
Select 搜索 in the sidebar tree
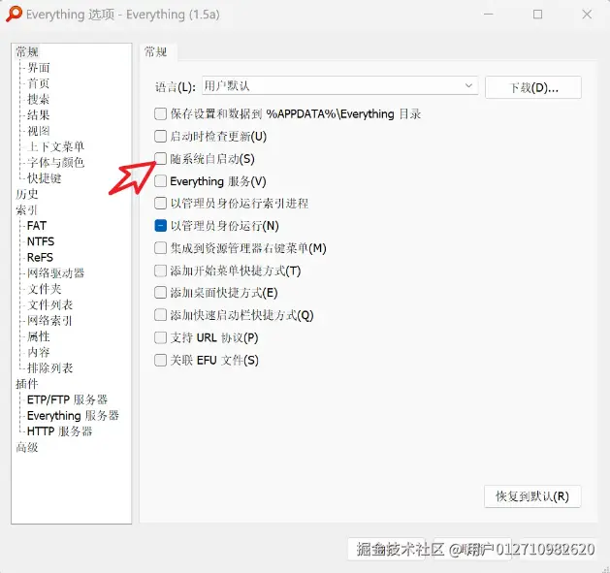38,99
